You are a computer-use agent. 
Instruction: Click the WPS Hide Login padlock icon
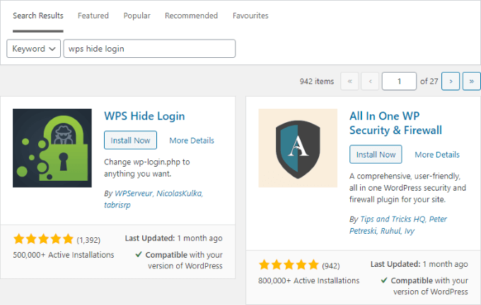point(52,148)
